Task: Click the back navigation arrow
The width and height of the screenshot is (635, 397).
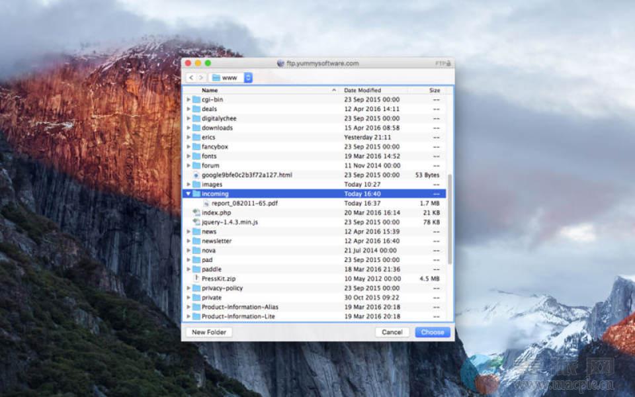Action: click(x=191, y=77)
